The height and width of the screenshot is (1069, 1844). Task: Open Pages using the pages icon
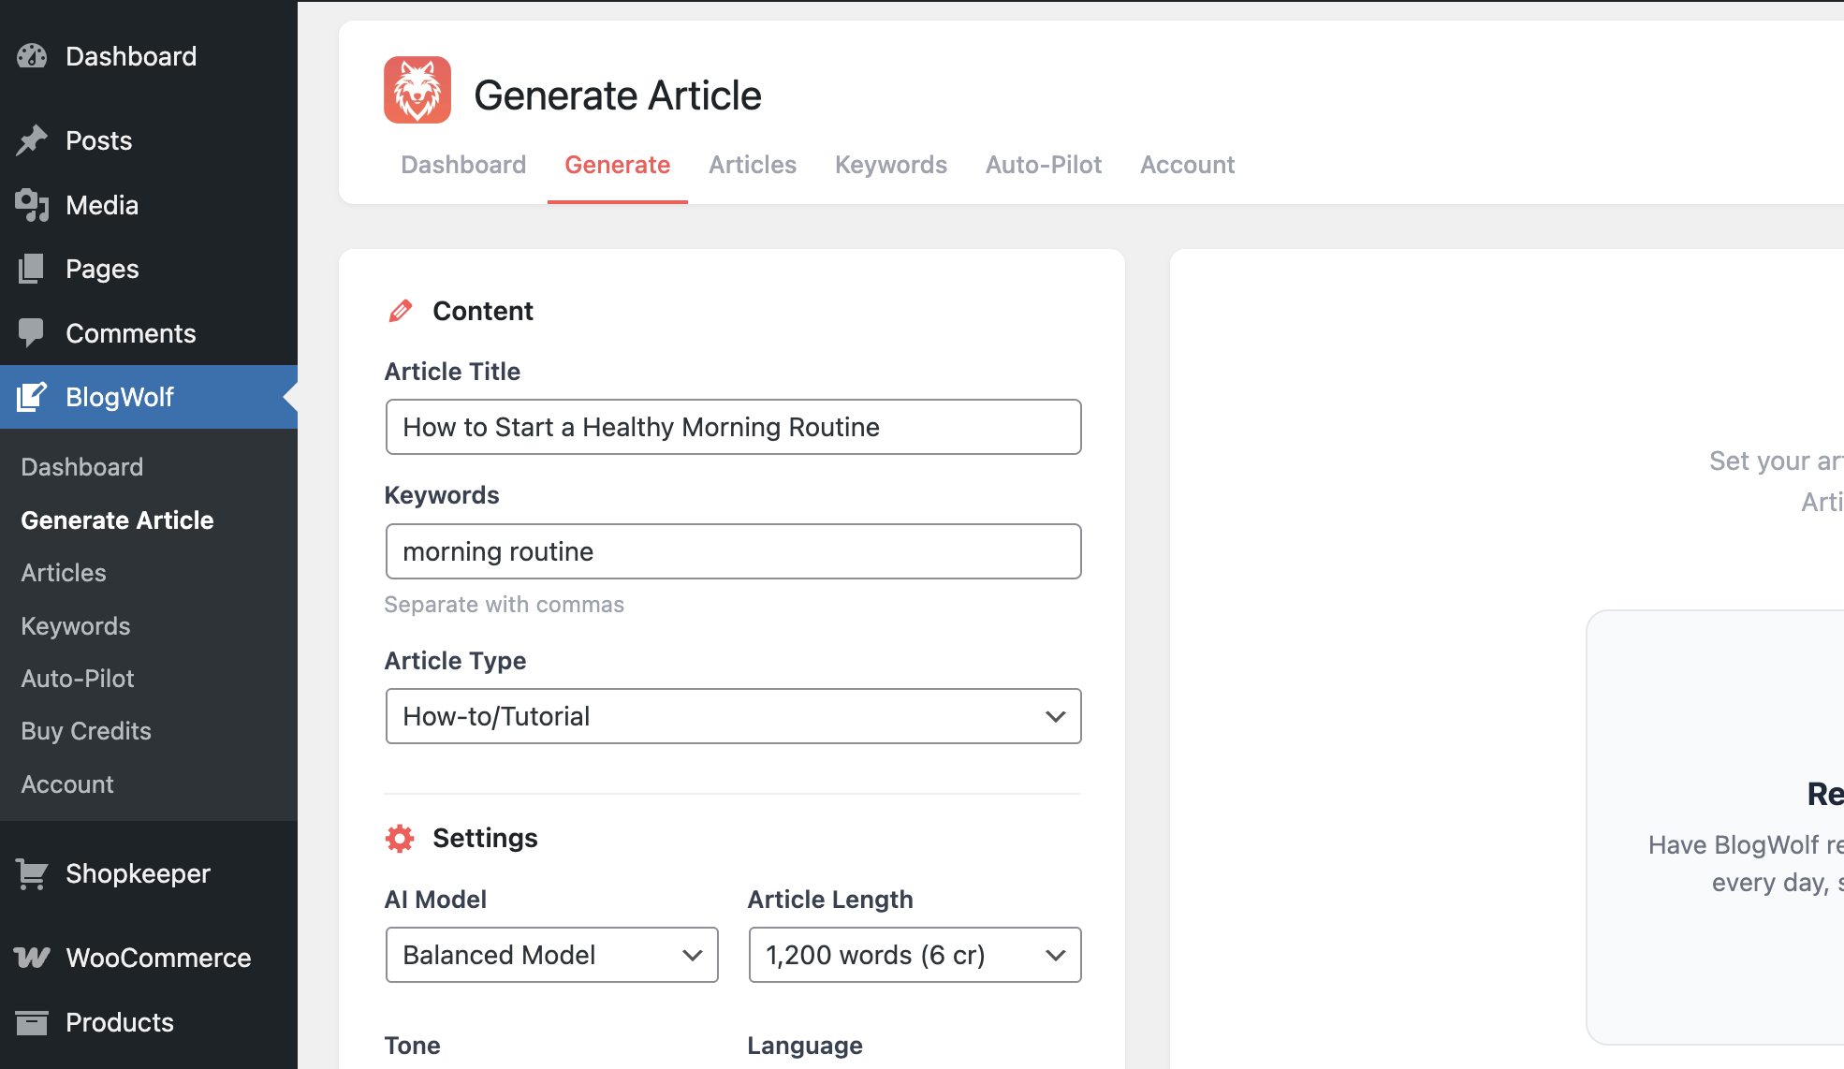point(33,269)
